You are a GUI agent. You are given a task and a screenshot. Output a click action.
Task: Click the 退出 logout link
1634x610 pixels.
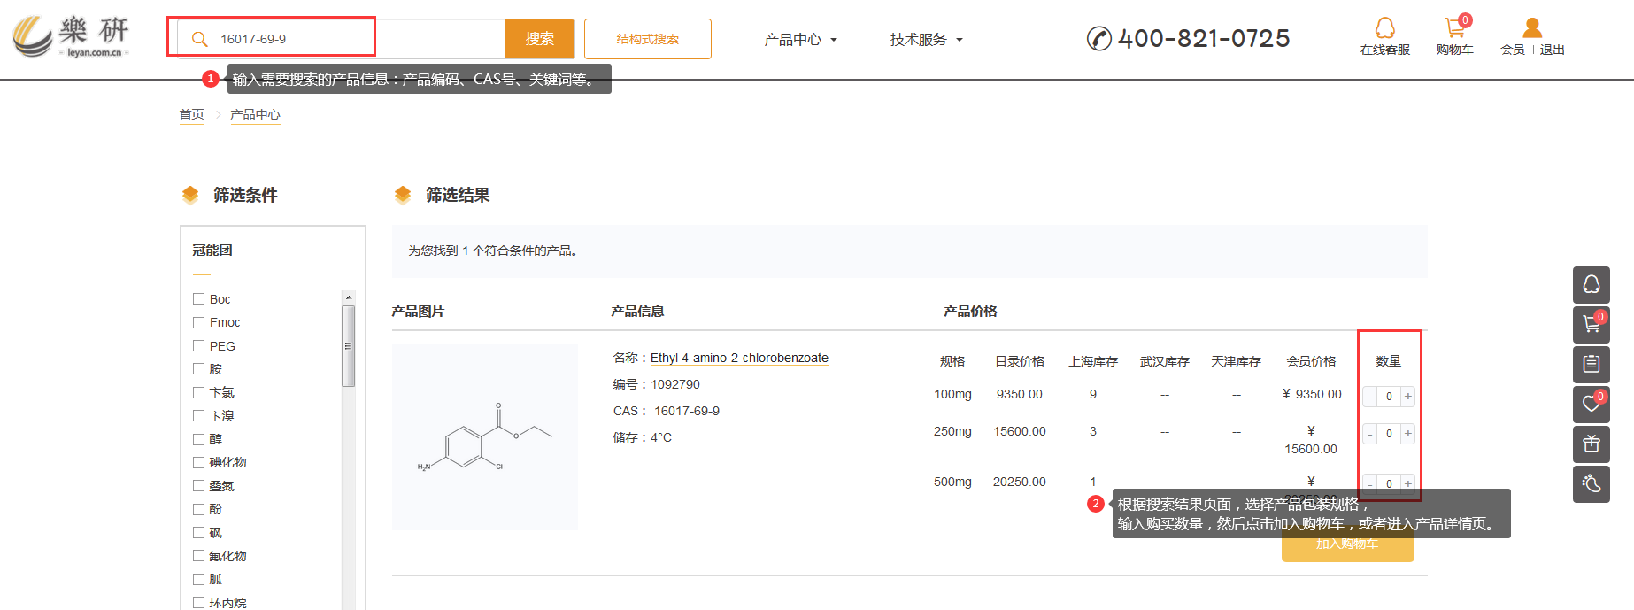pyautogui.click(x=1552, y=50)
